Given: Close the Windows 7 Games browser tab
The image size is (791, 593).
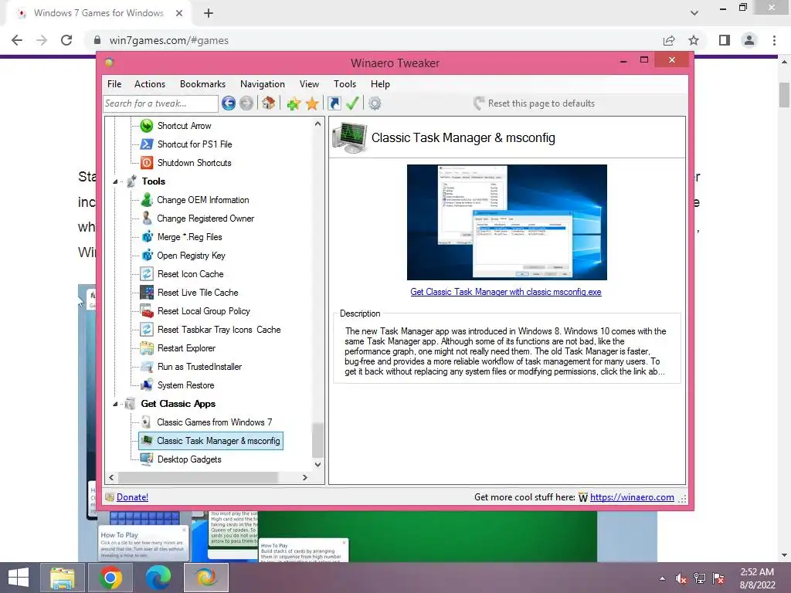Looking at the screenshot, I should click(179, 13).
